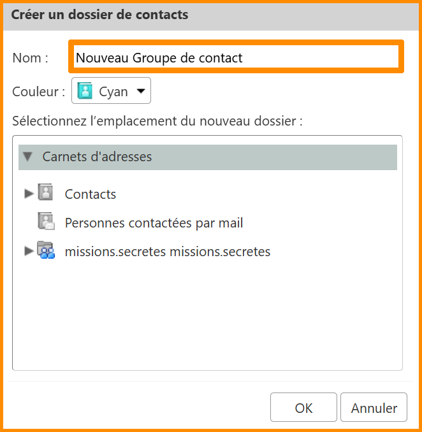
Task: Collapse the Carnets d'adresses section triangle
Action: [x=27, y=156]
